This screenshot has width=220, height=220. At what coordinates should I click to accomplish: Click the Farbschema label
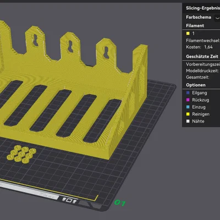(199, 17)
